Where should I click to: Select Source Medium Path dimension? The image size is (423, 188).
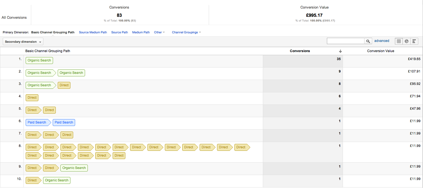click(93, 32)
